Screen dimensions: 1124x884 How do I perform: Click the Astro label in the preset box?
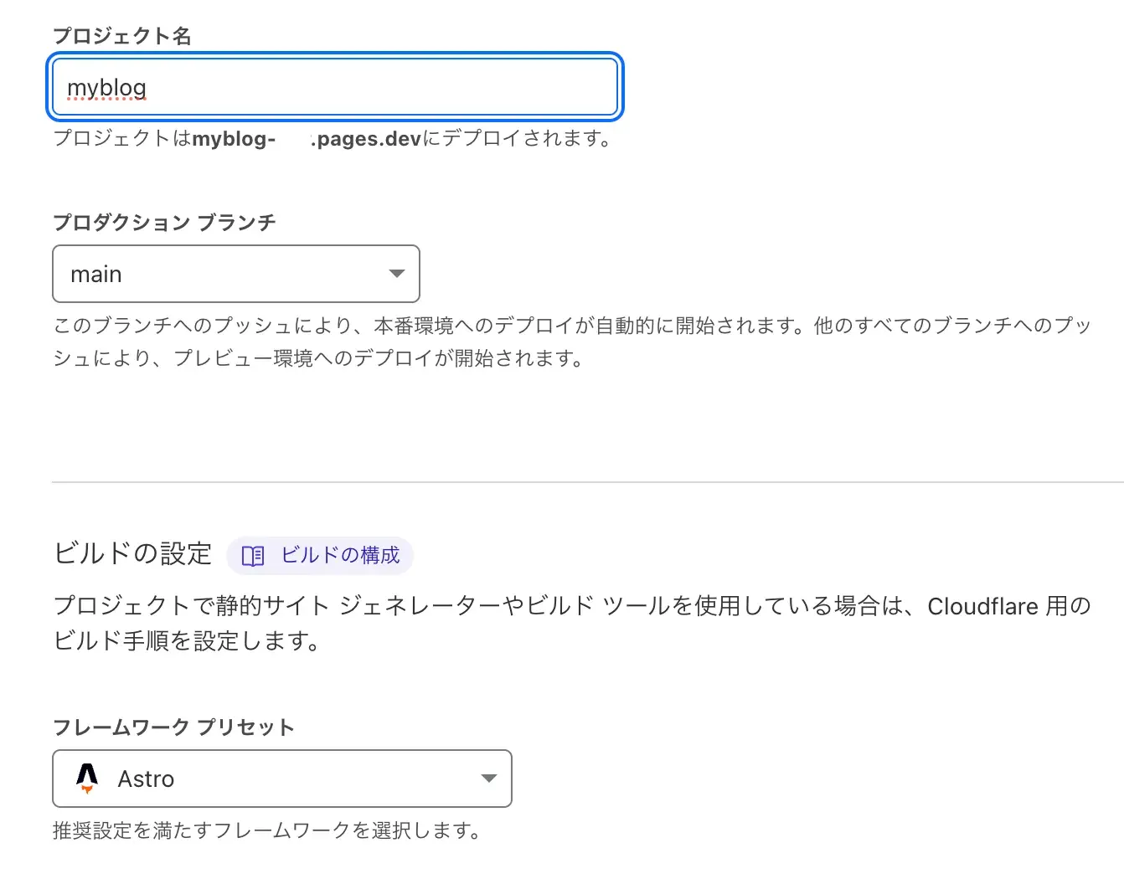pos(146,779)
